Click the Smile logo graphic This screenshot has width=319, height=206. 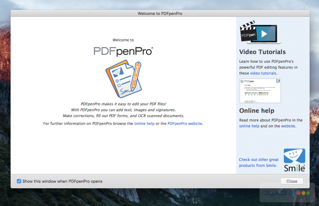[294, 157]
